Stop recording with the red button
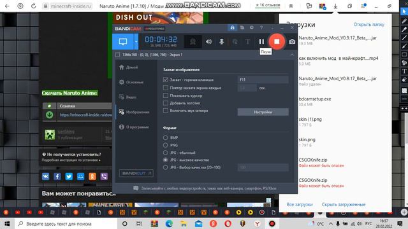Screen dimensions: 408x229 [277, 41]
